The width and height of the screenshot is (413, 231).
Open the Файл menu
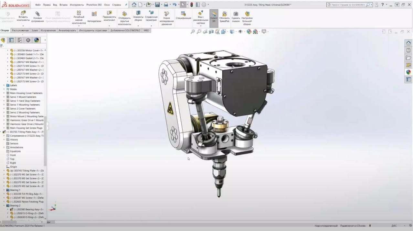click(38, 5)
